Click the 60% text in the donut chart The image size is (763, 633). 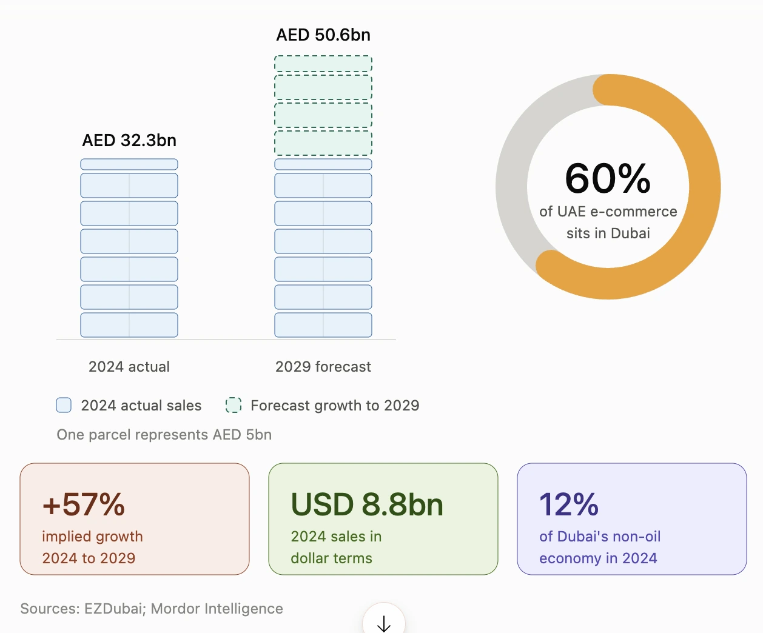pyautogui.click(x=608, y=178)
